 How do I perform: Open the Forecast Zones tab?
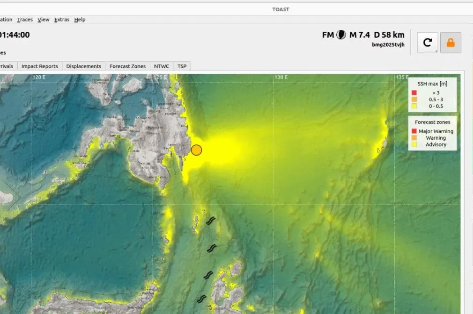(127, 66)
